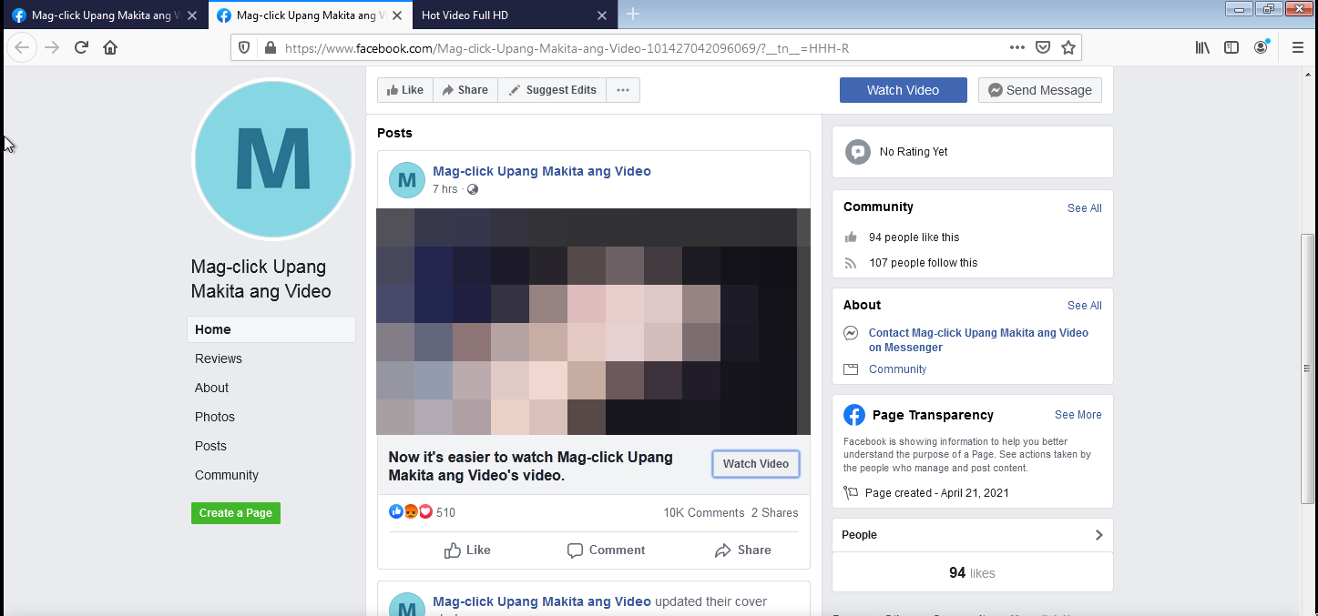Image resolution: width=1318 pixels, height=616 pixels.
Task: Reload the current page
Action: pyautogui.click(x=81, y=47)
